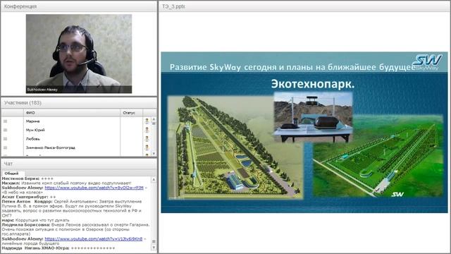Select participant Марина in the list
The image size is (451, 254).
(33, 121)
